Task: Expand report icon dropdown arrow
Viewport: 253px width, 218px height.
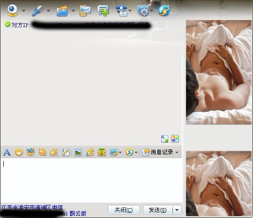Action: coord(130,11)
